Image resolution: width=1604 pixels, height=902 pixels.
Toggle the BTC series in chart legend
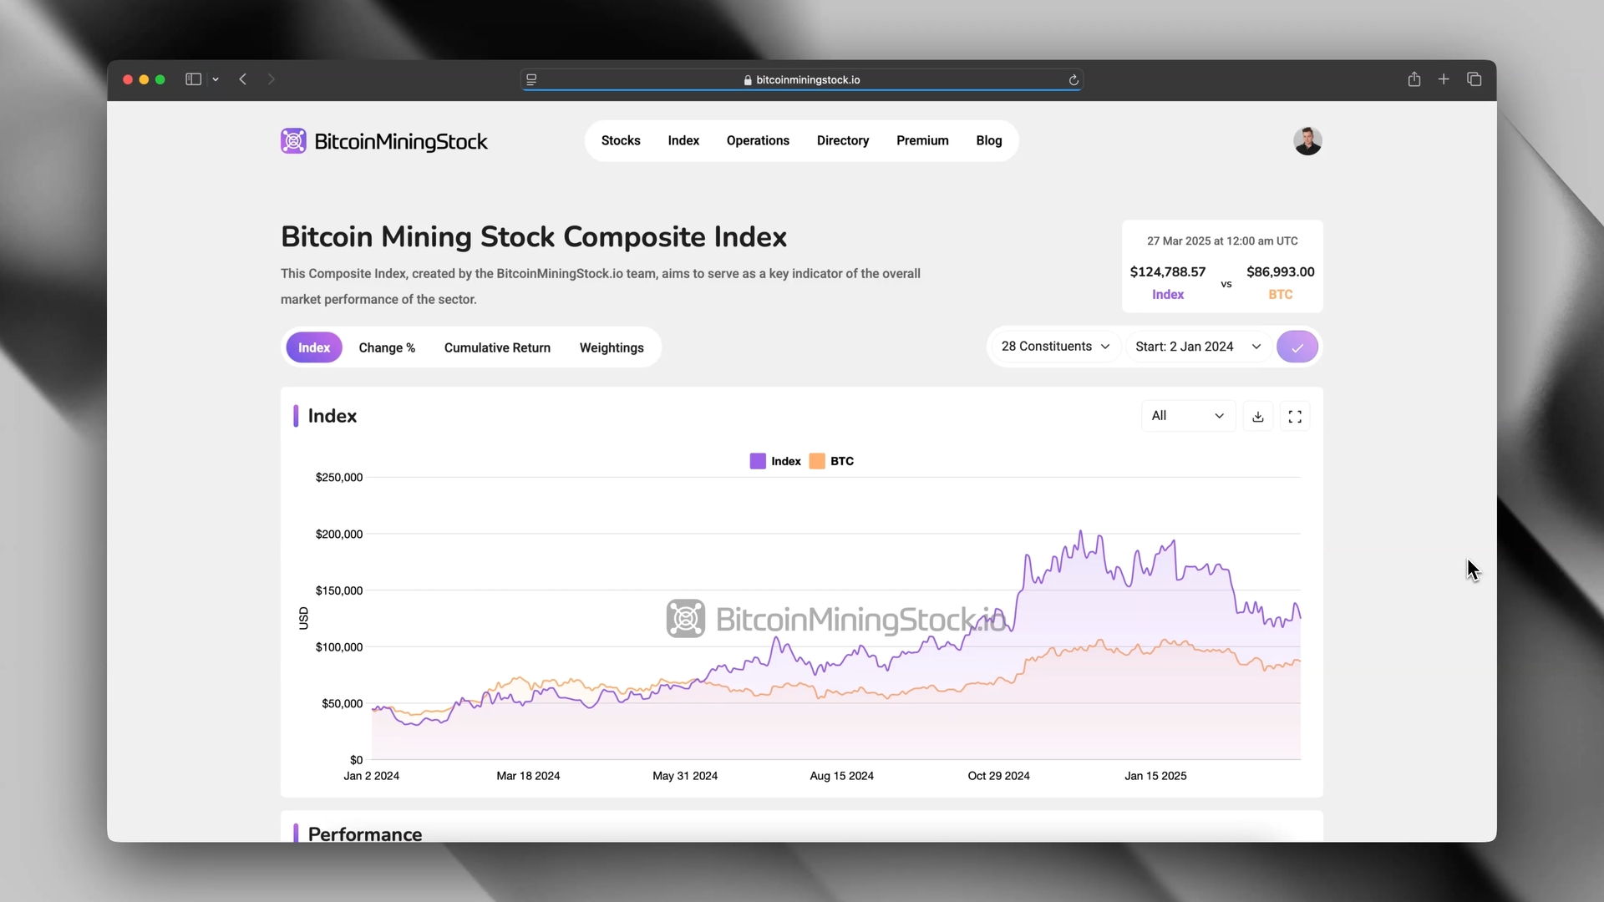832,461
